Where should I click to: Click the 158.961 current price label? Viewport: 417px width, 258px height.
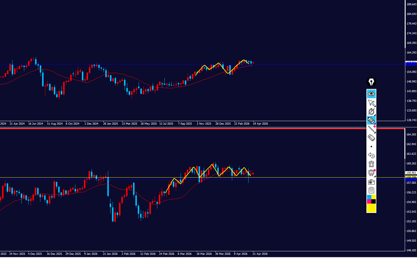click(411, 173)
